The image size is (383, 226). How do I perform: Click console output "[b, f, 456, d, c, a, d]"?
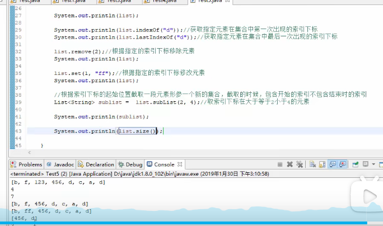[50, 204]
